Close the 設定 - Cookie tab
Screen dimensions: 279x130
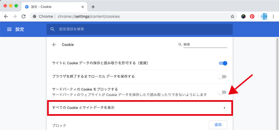pos(83,7)
